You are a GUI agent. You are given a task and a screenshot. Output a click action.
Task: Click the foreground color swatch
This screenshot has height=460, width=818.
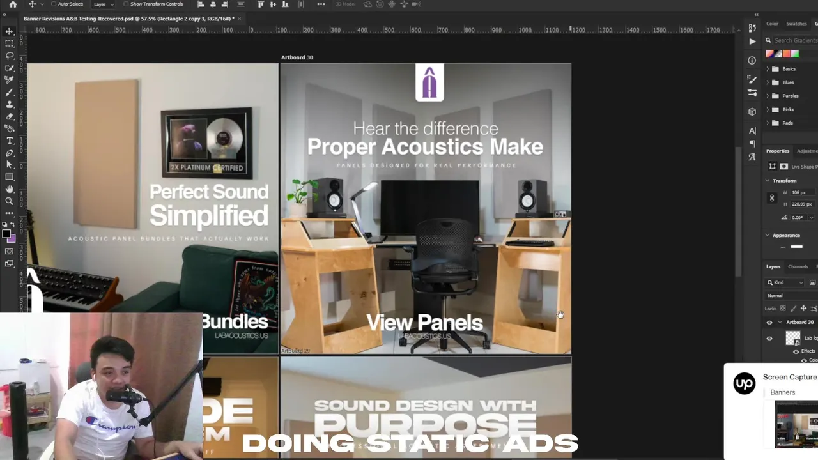tap(6, 234)
